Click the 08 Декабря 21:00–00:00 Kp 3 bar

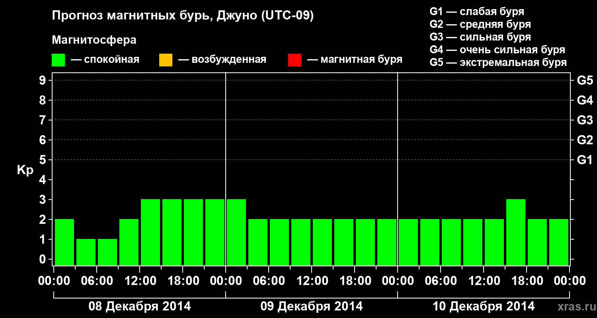(215, 232)
